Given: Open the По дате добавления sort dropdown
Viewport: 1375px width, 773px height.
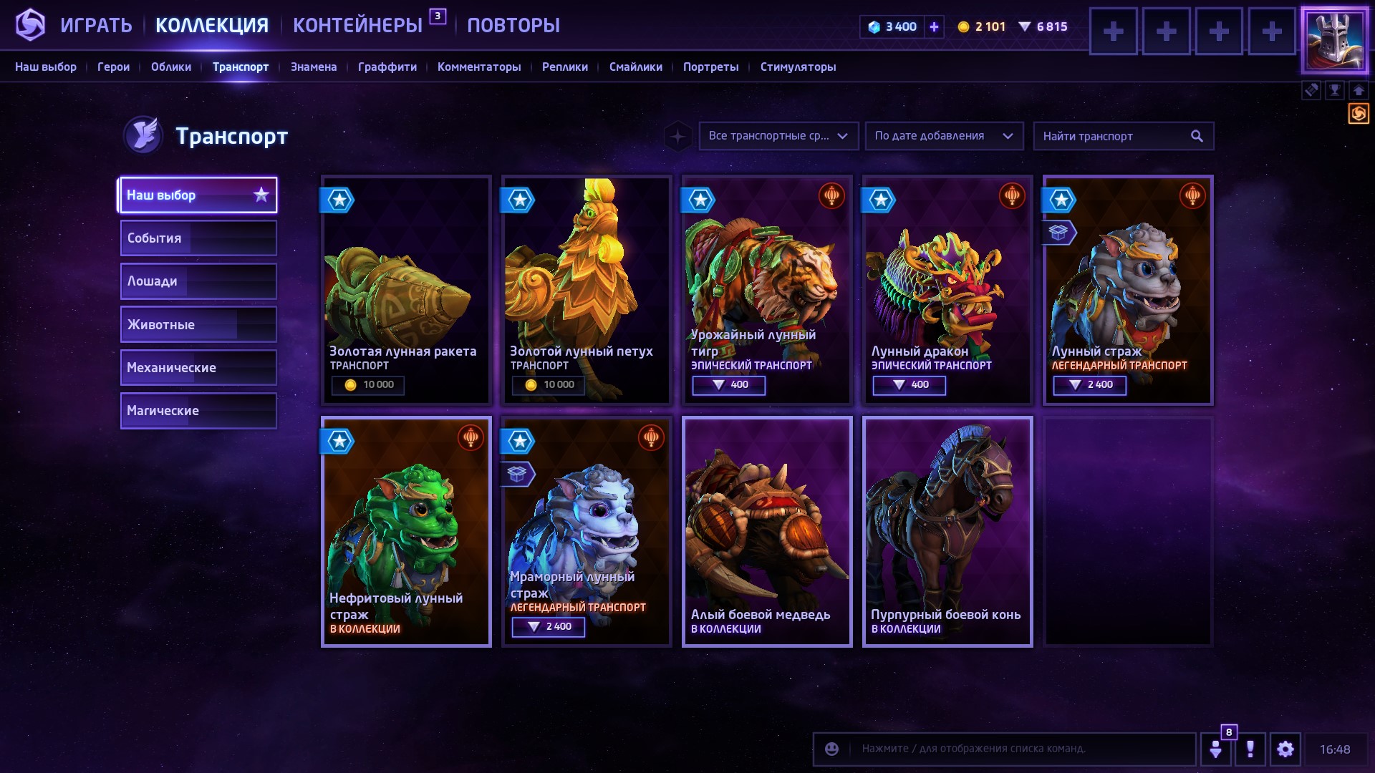Looking at the screenshot, I should [944, 136].
